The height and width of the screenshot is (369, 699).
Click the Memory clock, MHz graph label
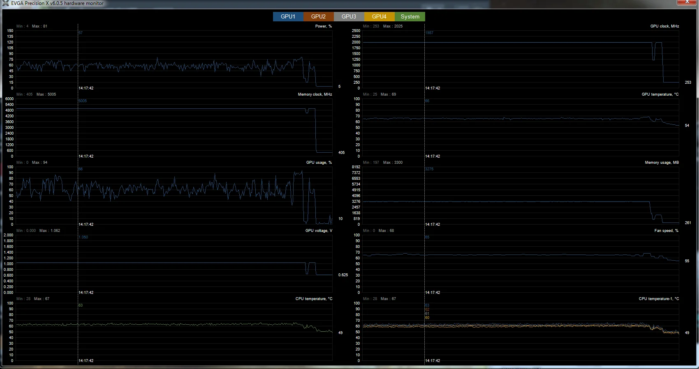[315, 94]
